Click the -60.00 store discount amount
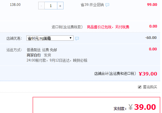This screenshot has width=162, height=113. point(151,38)
